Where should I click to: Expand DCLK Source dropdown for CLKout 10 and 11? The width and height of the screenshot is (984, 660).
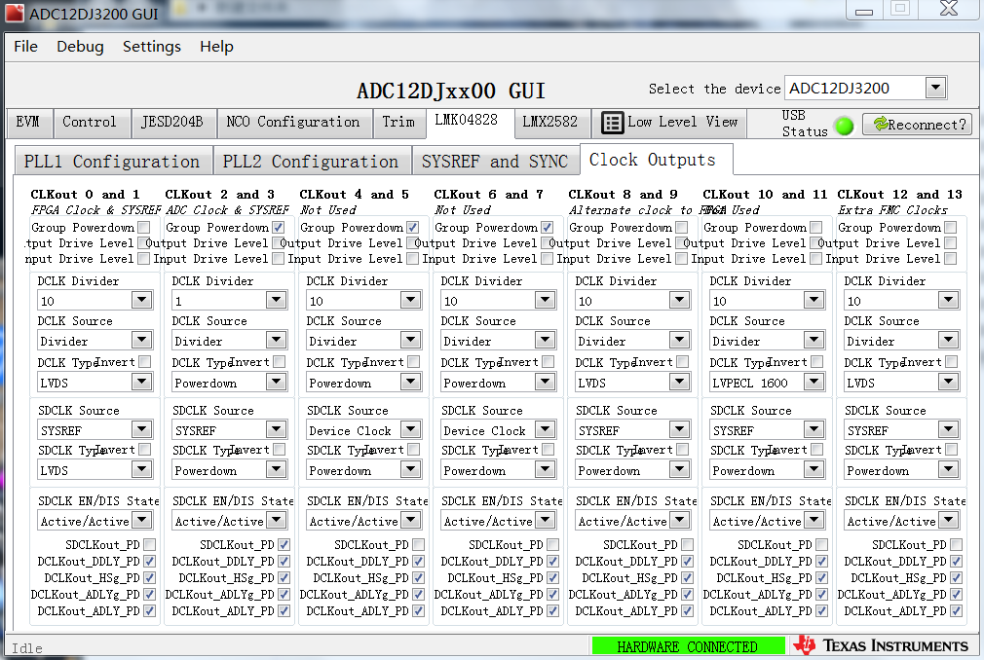(x=814, y=341)
